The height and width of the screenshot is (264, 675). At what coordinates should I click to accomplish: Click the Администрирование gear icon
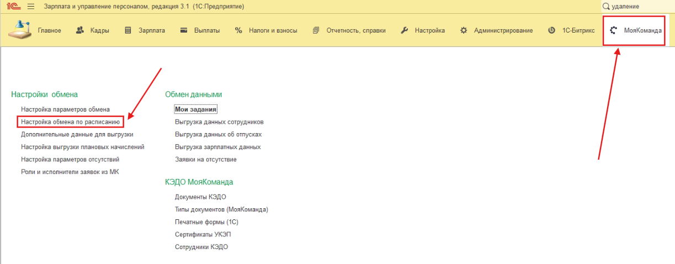pyautogui.click(x=464, y=30)
